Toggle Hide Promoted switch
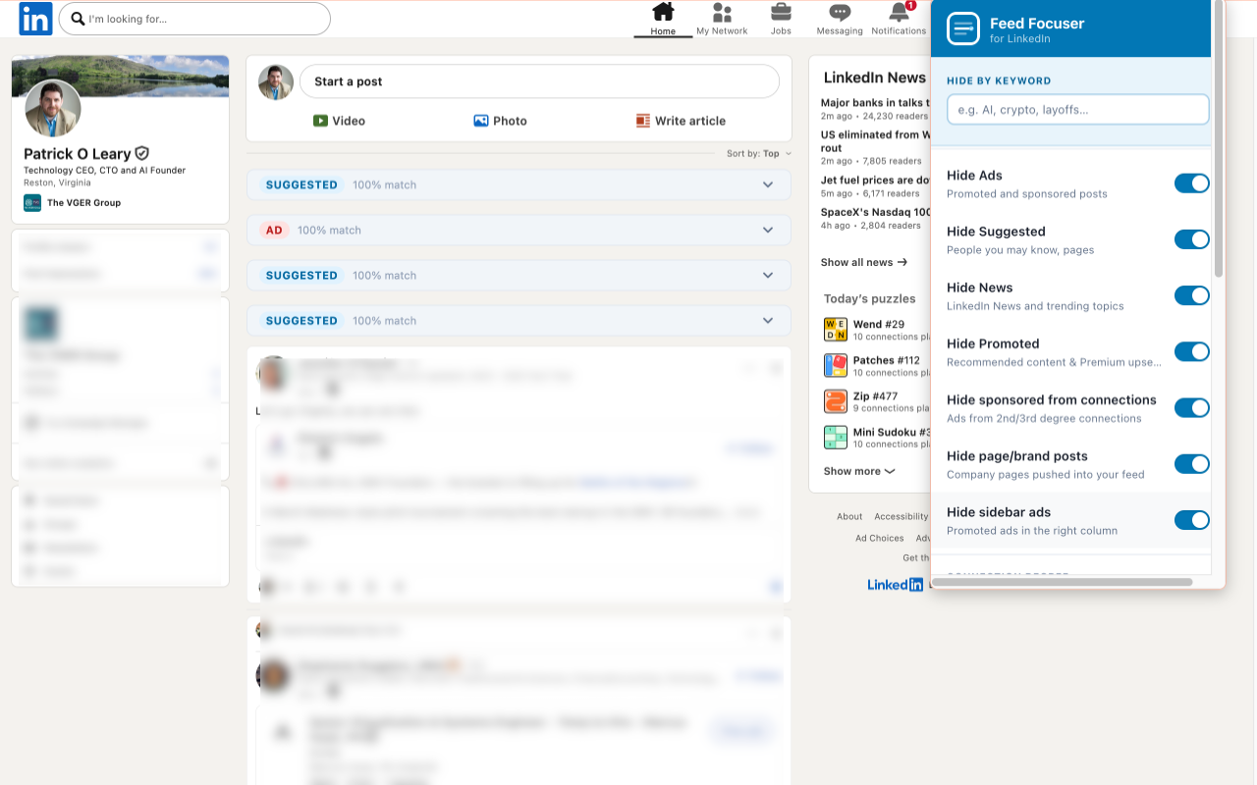Screen dimensions: 1257x785 tap(1192, 351)
